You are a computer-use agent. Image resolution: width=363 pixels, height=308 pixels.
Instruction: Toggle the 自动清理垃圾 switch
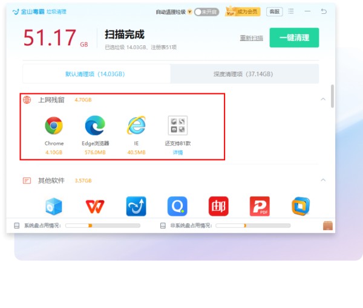coord(206,12)
